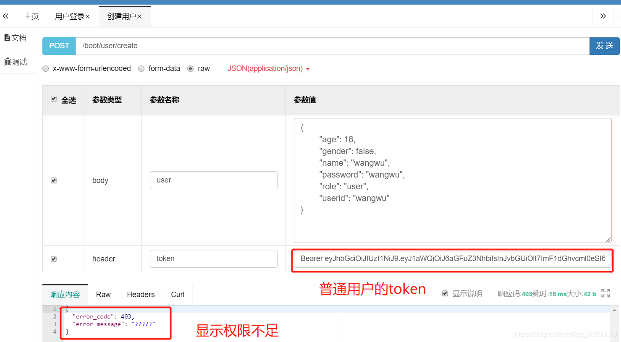Open the right double-chevron tab menu
The height and width of the screenshot is (342, 621).
point(603,16)
